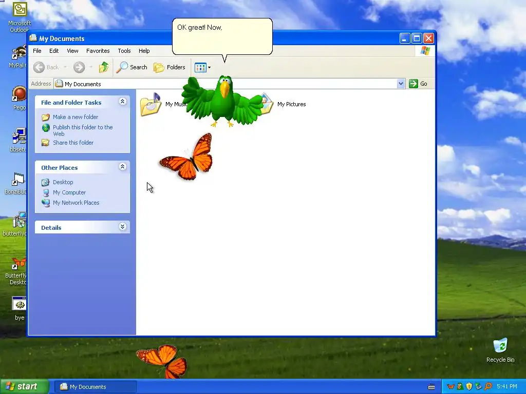
Task: Select the My Pictures folder label
Action: coord(292,104)
